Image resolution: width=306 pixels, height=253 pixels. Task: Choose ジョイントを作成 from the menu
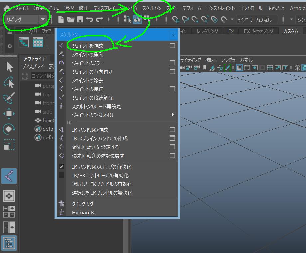[x=87, y=46]
